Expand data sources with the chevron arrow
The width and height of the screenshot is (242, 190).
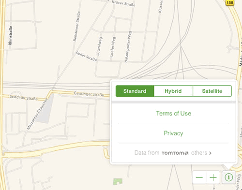coord(210,153)
